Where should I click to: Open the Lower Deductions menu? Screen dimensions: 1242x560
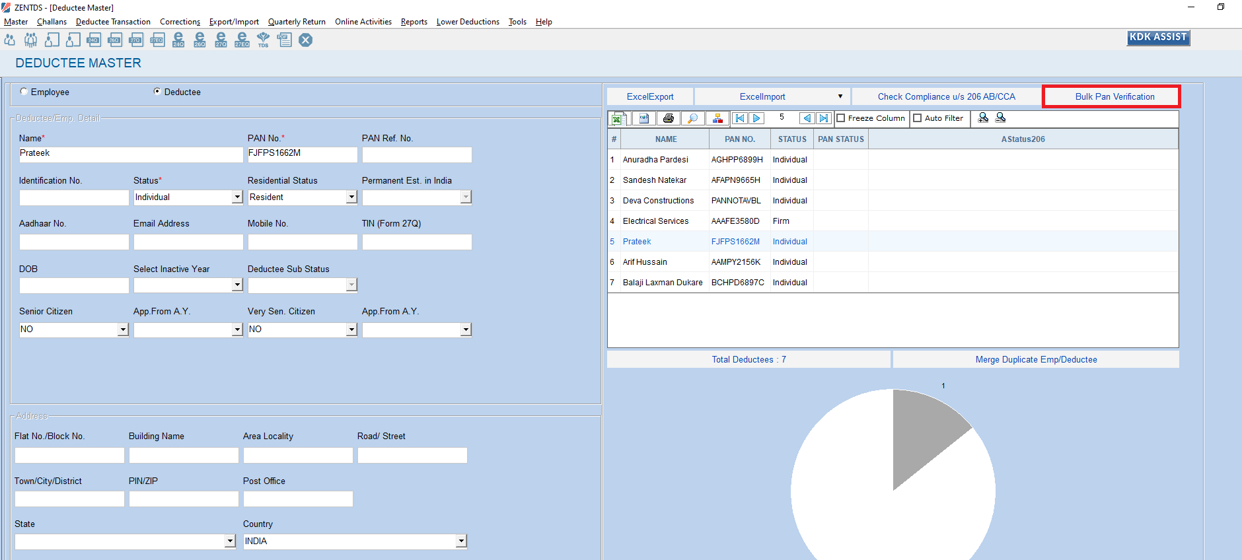468,22
